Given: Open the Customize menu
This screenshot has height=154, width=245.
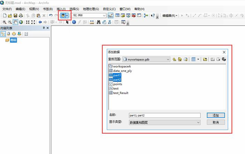Looking at the screenshot, I should (x=109, y=9).
